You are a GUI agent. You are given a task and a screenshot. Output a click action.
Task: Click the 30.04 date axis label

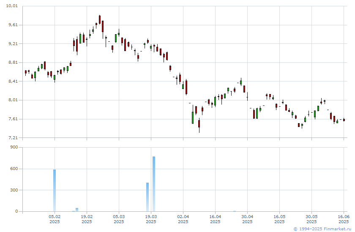[x=248, y=219]
